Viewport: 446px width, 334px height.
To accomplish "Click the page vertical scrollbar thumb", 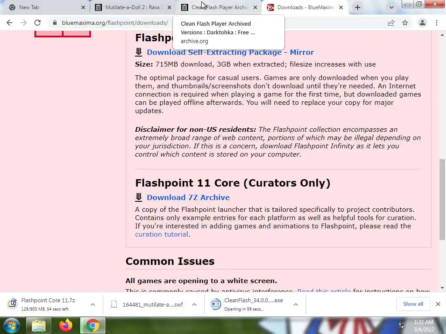I will pos(442,199).
